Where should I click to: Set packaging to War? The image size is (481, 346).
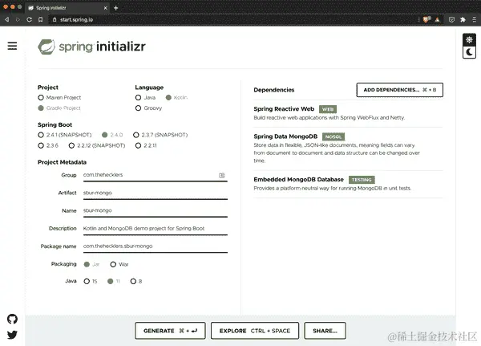[113, 264]
